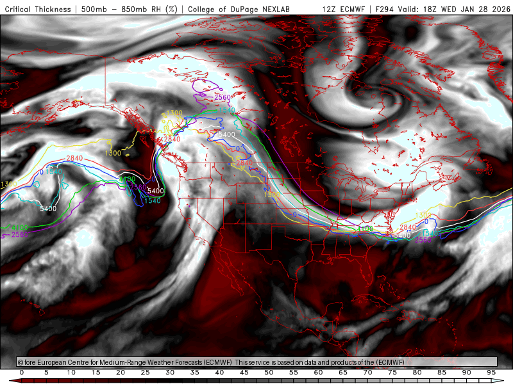Click the purple 2560 contour label over northern Canada
This screenshot has width=513, height=384.
(223, 97)
